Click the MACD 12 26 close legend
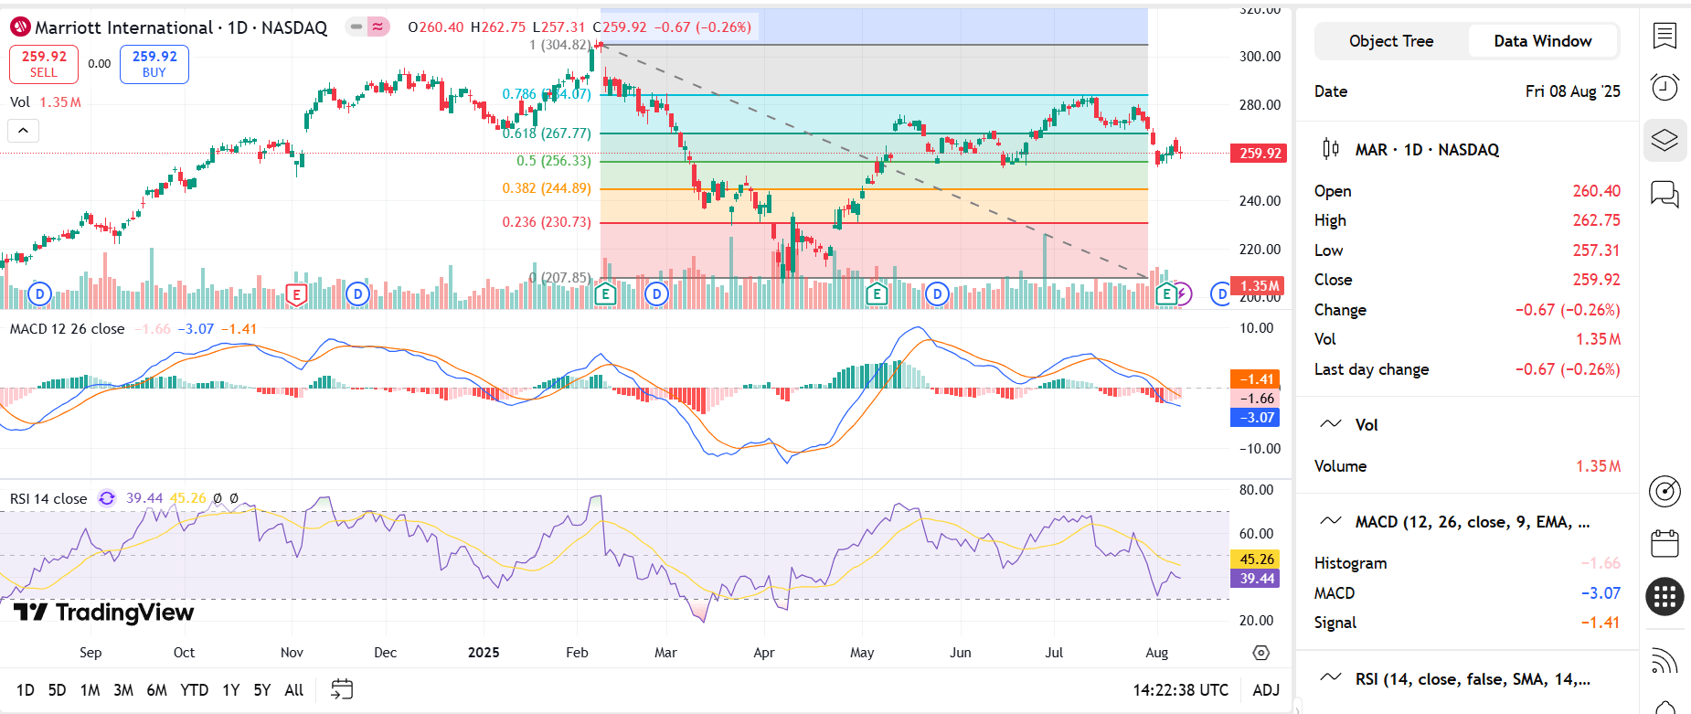 click(67, 329)
